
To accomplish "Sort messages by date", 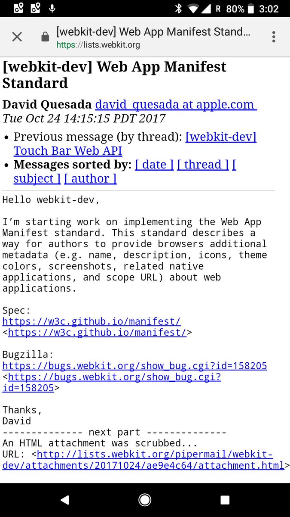I will [x=154, y=165].
